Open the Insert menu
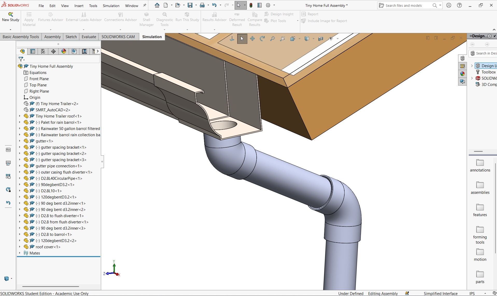Screen dimensions: 497x296 pyautogui.click(x=79, y=6)
